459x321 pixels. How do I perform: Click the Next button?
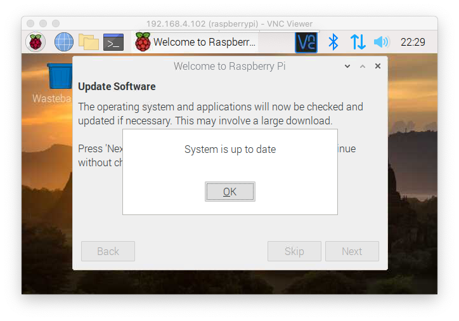pyautogui.click(x=352, y=251)
